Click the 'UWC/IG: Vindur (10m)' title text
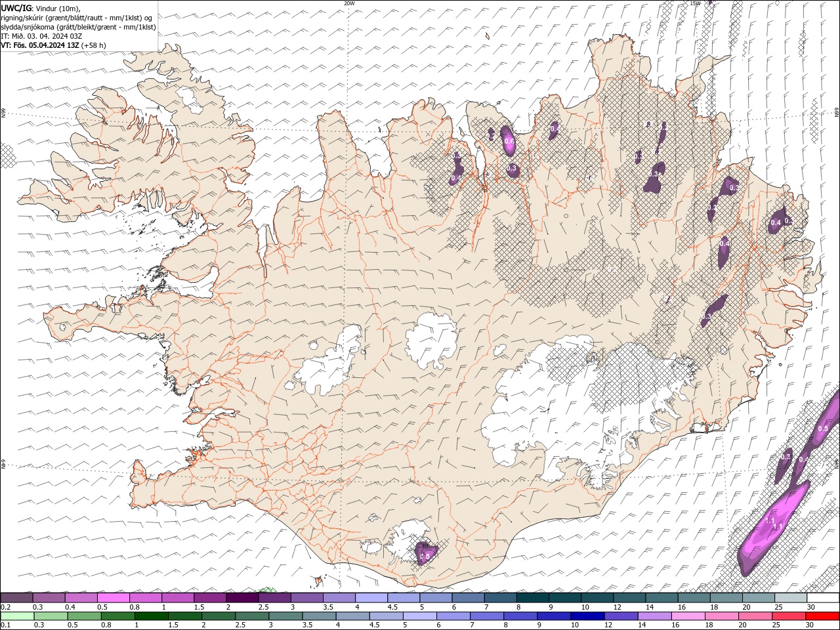This screenshot has height=630, width=840. click(41, 8)
